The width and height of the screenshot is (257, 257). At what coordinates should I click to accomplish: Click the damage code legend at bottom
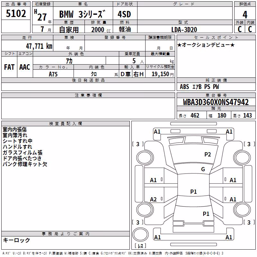[113, 253]
